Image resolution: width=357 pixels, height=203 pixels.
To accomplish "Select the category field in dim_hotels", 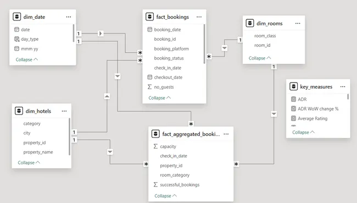I will pos(32,123).
